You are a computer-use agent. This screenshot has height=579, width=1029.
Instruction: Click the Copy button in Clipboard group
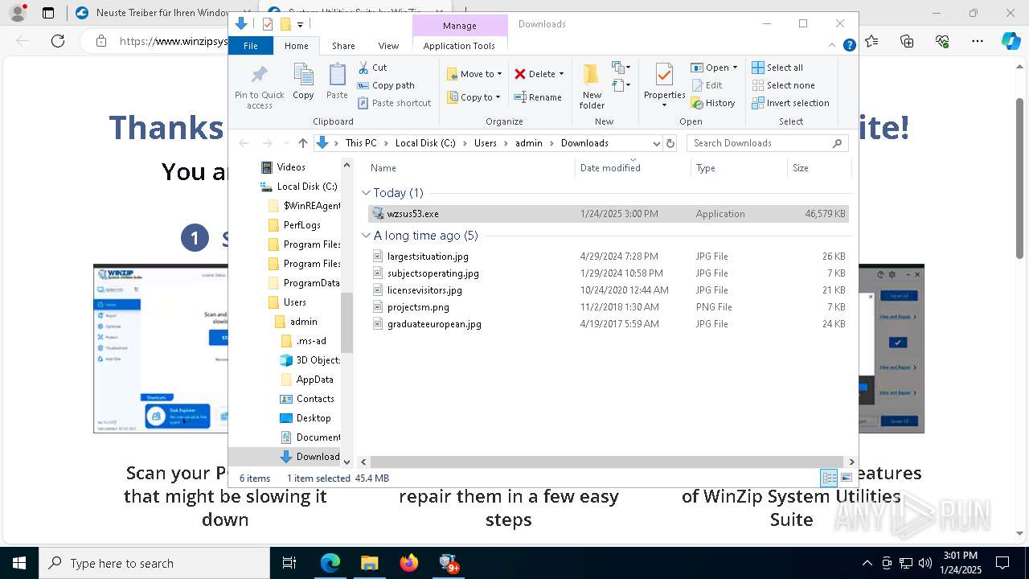pyautogui.click(x=303, y=82)
